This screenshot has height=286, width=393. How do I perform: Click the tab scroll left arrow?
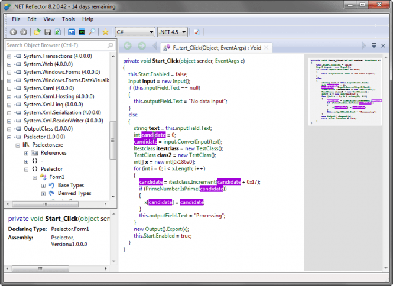155,46
